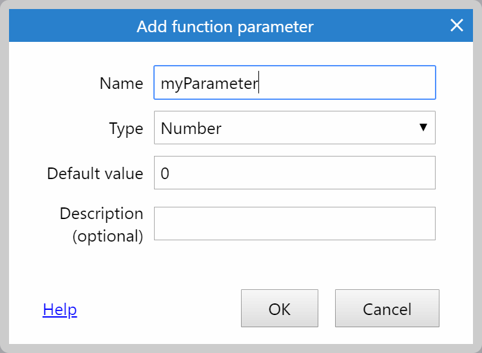Click the 'Type' field label

126,129
